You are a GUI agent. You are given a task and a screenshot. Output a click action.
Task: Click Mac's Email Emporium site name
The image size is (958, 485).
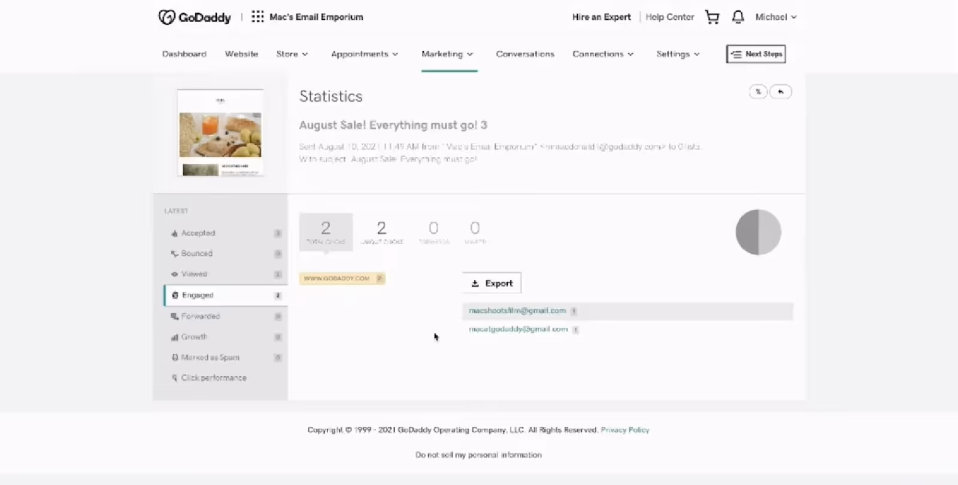coord(316,17)
